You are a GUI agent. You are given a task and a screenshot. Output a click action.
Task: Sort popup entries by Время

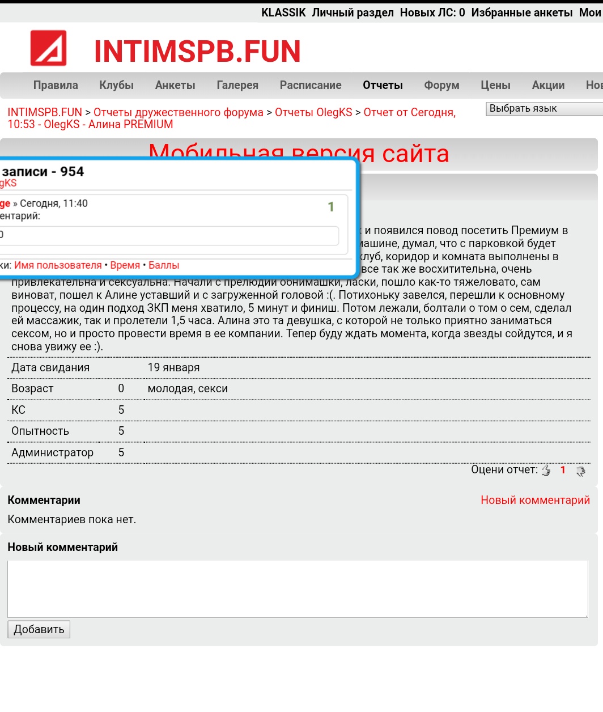click(125, 265)
